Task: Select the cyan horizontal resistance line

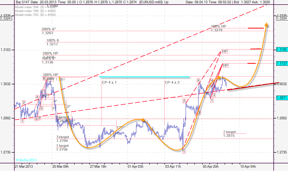Action: point(144,77)
